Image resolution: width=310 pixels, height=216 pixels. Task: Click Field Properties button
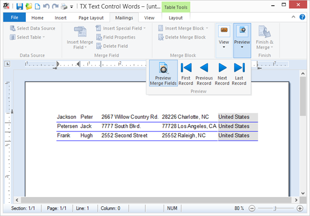[x=116, y=37]
